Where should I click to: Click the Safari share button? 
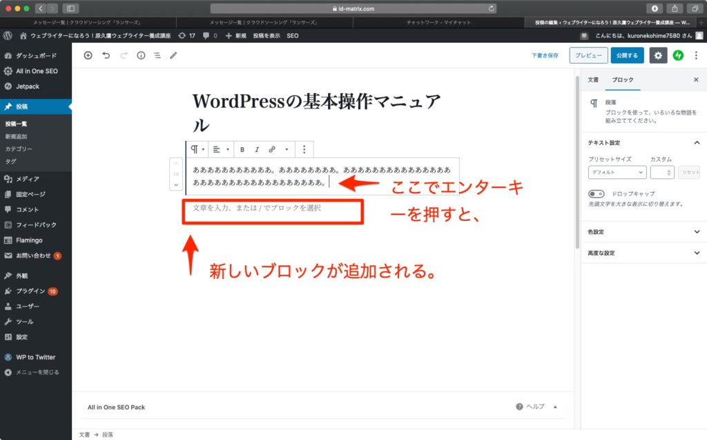(x=675, y=8)
